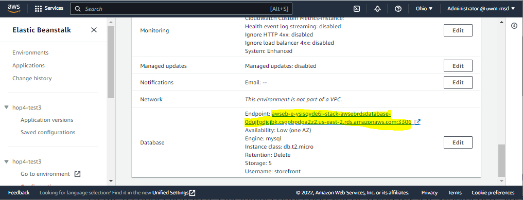Viewport: 523px width, 200px height.
Task: Open the AWS home logo
Action: click(14, 8)
